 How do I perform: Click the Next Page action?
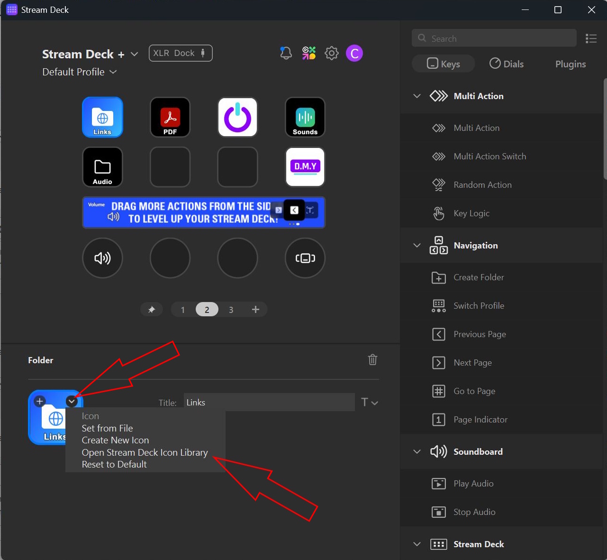pyautogui.click(x=501, y=363)
